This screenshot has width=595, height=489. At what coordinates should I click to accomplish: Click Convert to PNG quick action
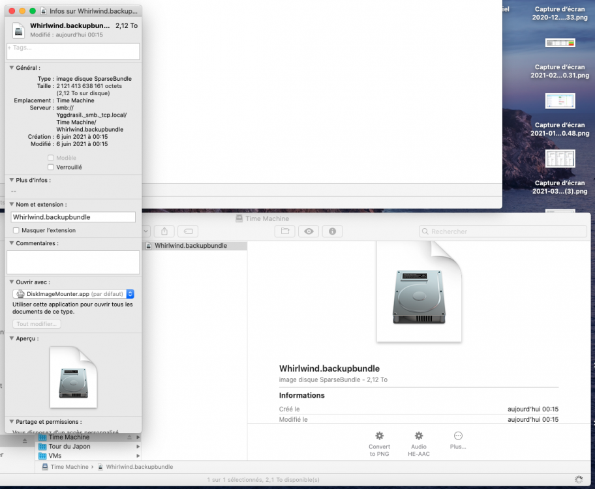pyautogui.click(x=380, y=444)
